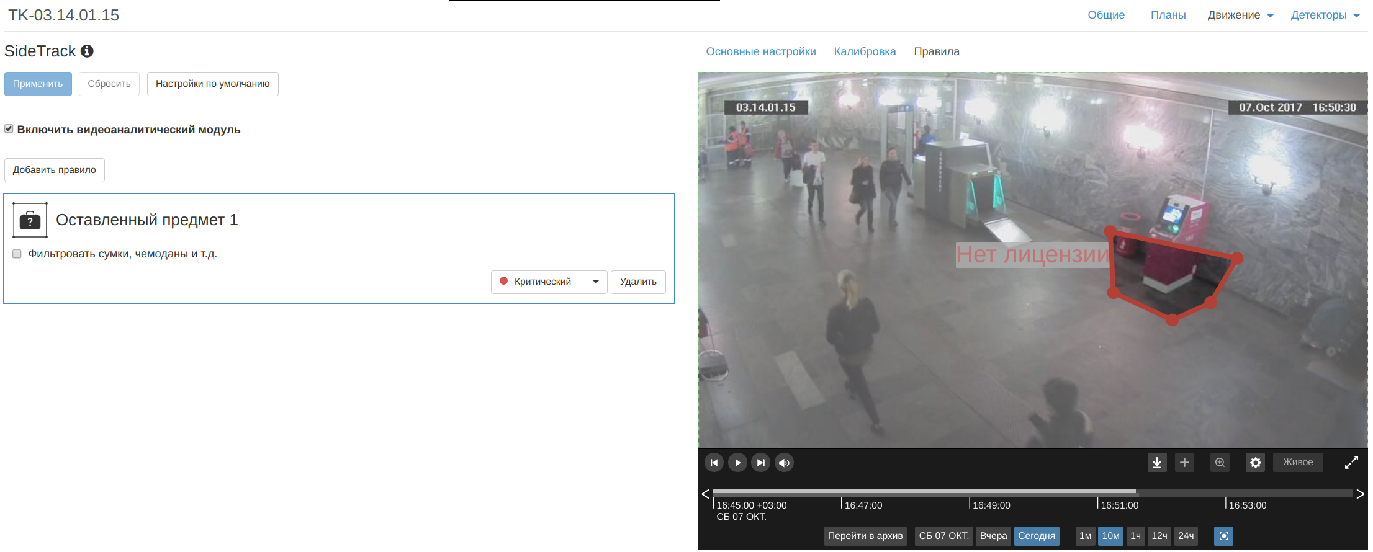Click the Применить button

pos(38,84)
